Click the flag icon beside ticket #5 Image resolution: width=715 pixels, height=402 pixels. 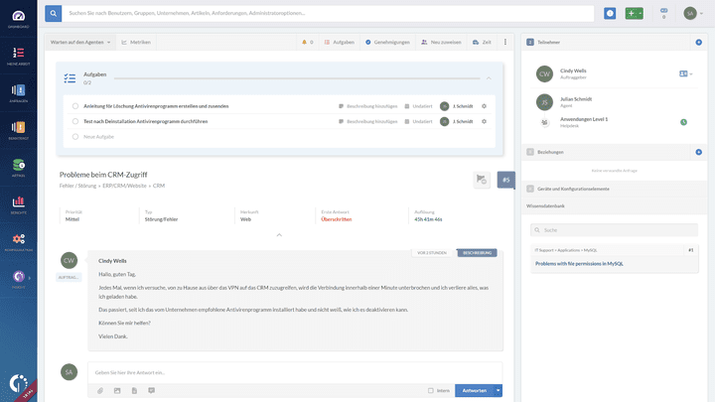[481, 179]
